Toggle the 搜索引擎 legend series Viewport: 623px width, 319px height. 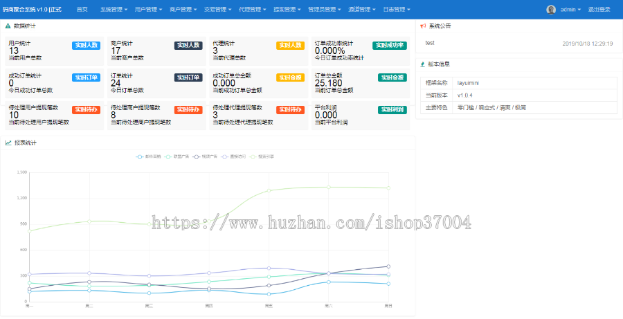pyautogui.click(x=262, y=157)
